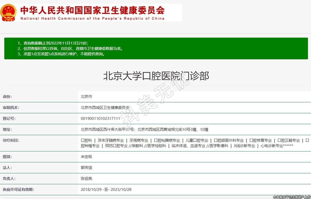Click the 未定级 level value

[86, 157]
